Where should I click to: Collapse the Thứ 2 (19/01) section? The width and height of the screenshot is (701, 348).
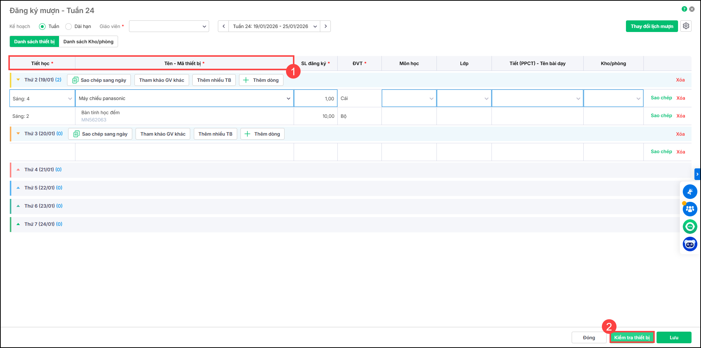18,80
